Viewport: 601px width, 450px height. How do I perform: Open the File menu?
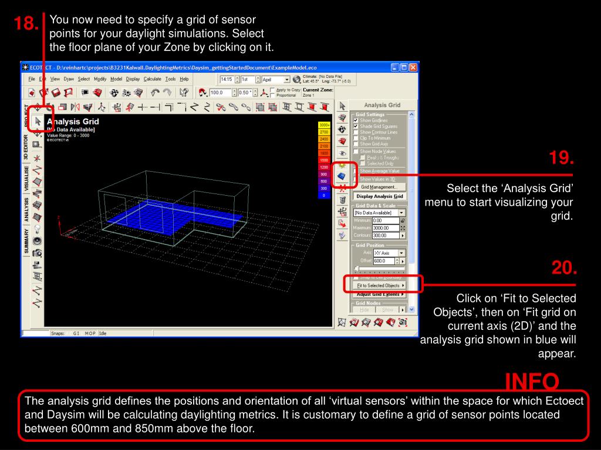(32, 79)
